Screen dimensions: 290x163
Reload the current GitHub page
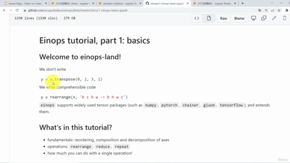pos(17,10)
